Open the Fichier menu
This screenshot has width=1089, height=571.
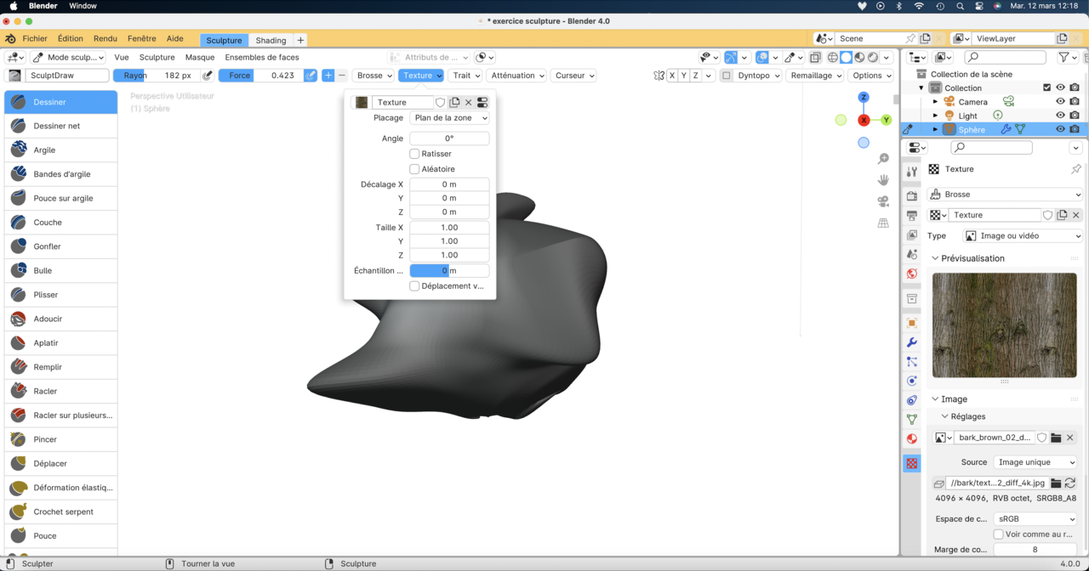[x=35, y=38]
